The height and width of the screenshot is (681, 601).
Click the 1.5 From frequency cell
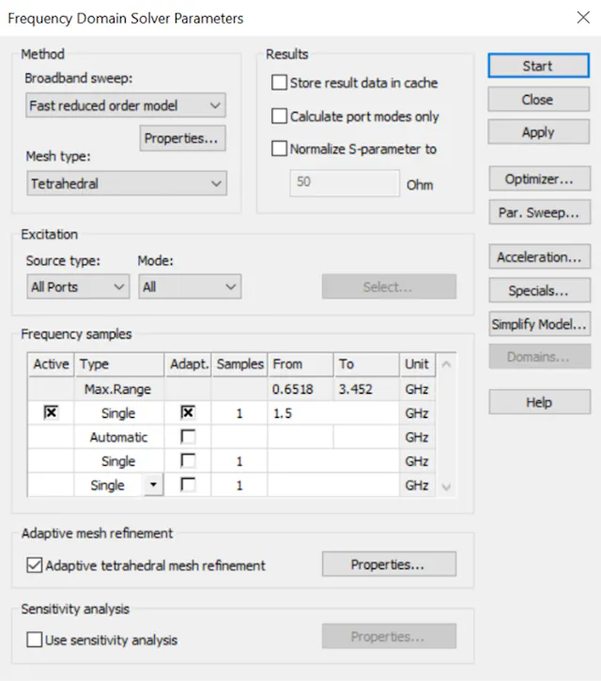point(333,413)
